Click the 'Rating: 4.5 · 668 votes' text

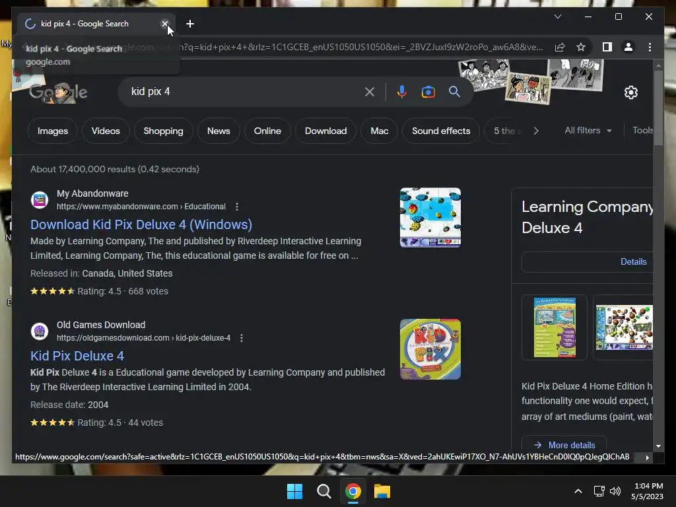(122, 291)
